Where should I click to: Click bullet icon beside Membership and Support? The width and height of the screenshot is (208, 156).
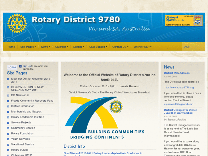(8, 112)
